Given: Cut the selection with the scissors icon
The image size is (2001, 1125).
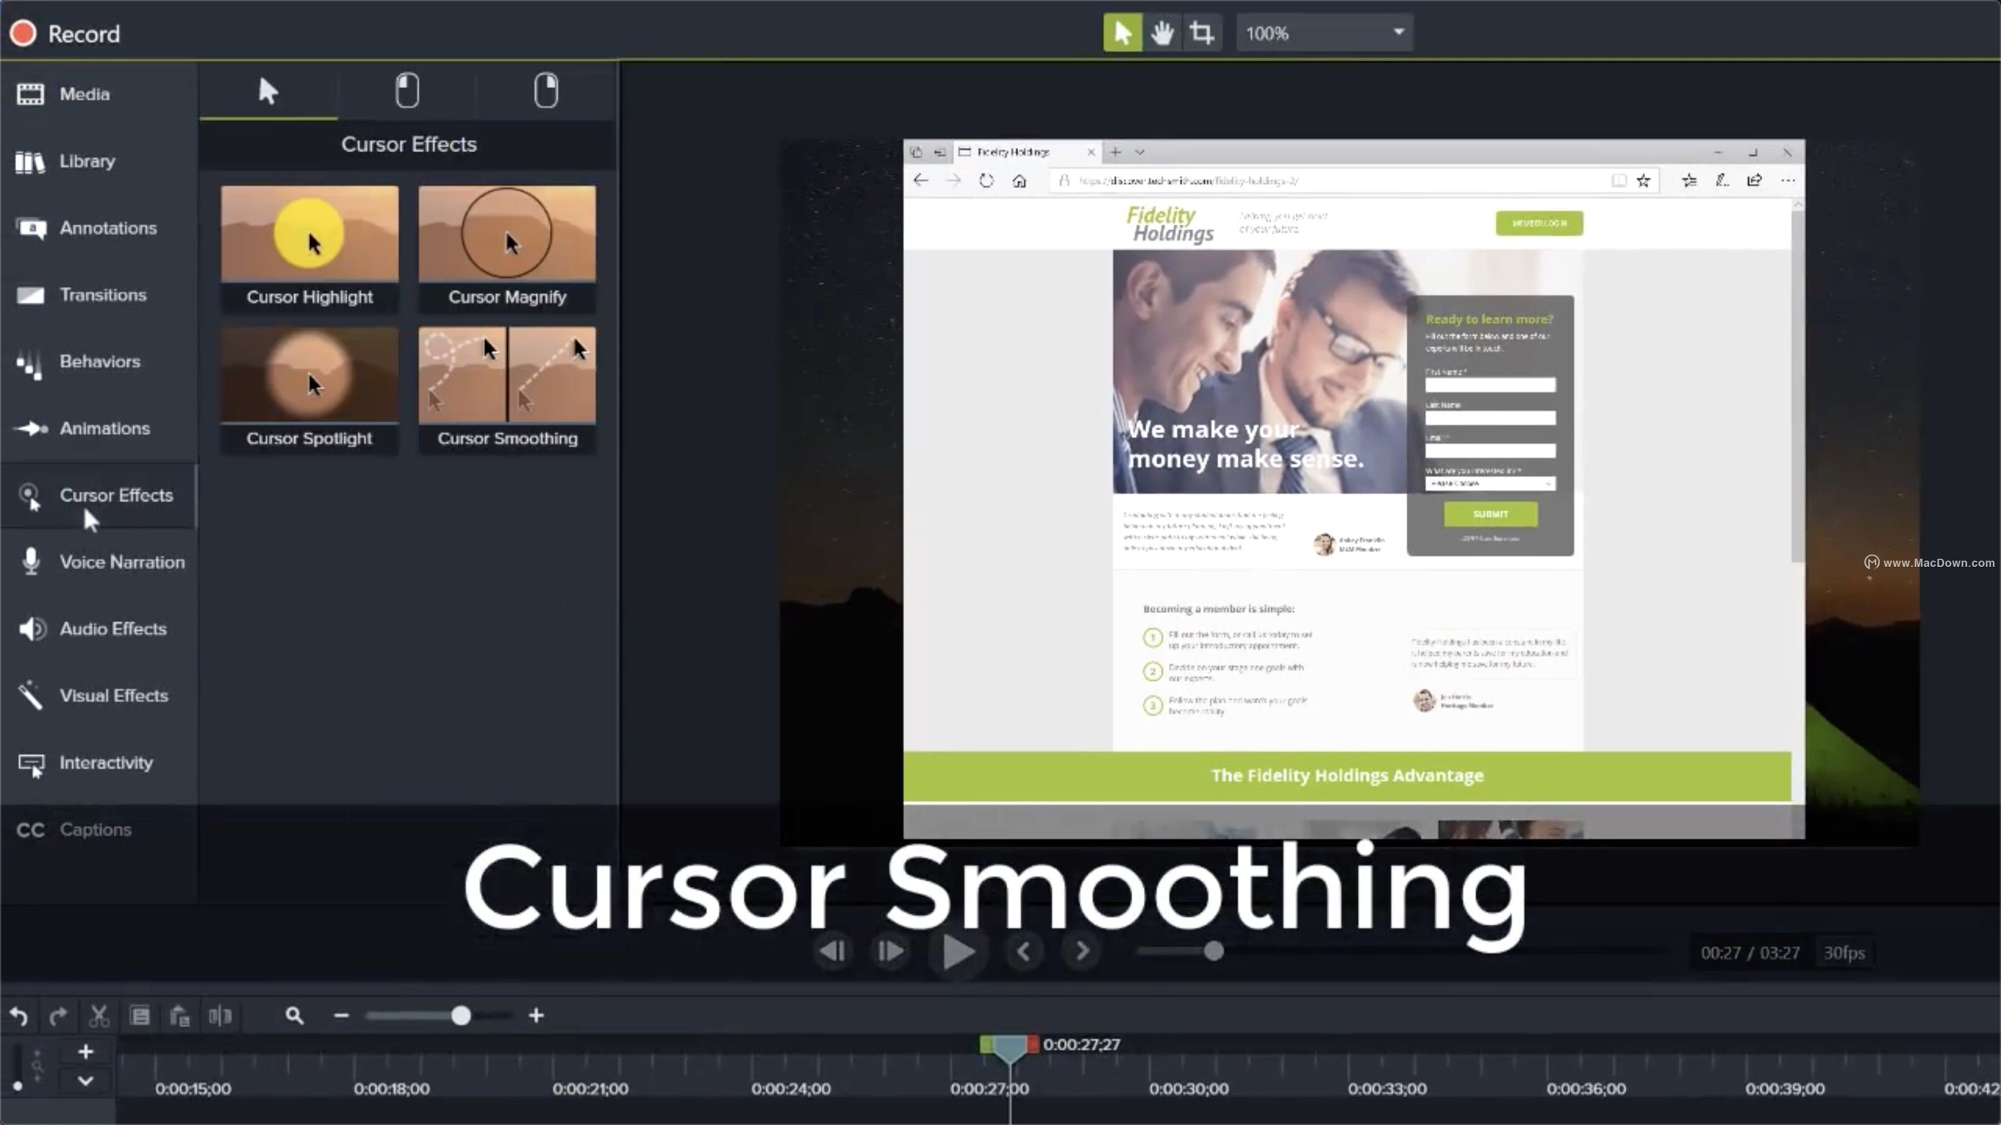Looking at the screenshot, I should 99,1015.
